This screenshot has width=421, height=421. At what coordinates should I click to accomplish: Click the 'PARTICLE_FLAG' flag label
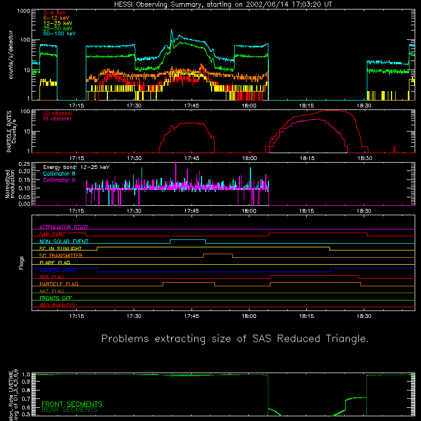click(x=59, y=284)
